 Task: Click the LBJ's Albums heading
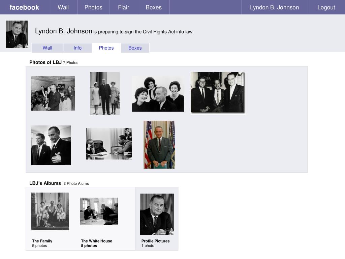click(45, 183)
